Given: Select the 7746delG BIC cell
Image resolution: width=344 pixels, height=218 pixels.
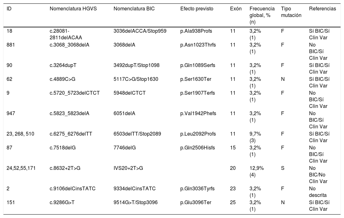Looking at the screenshot, I should point(124,148).
